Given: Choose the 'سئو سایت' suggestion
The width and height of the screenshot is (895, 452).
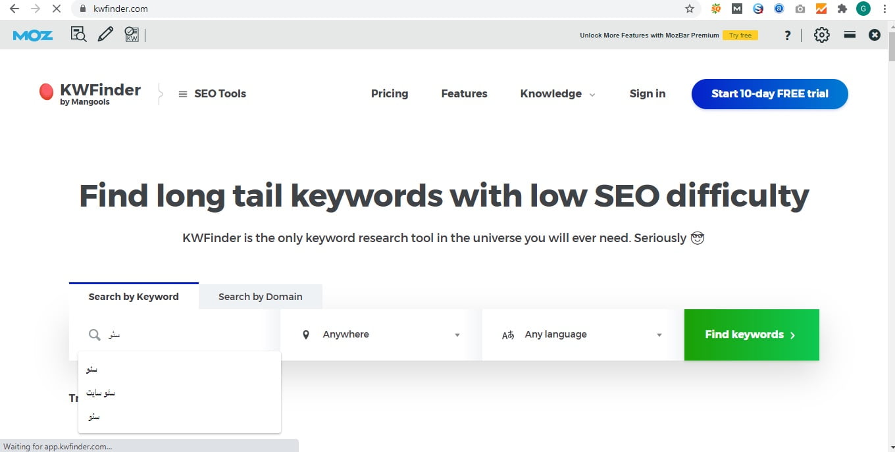Looking at the screenshot, I should coord(180,393).
